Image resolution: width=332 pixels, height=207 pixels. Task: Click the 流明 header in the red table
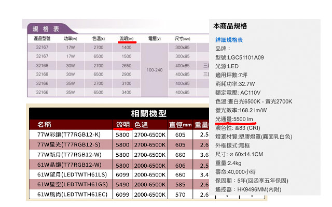(123, 125)
